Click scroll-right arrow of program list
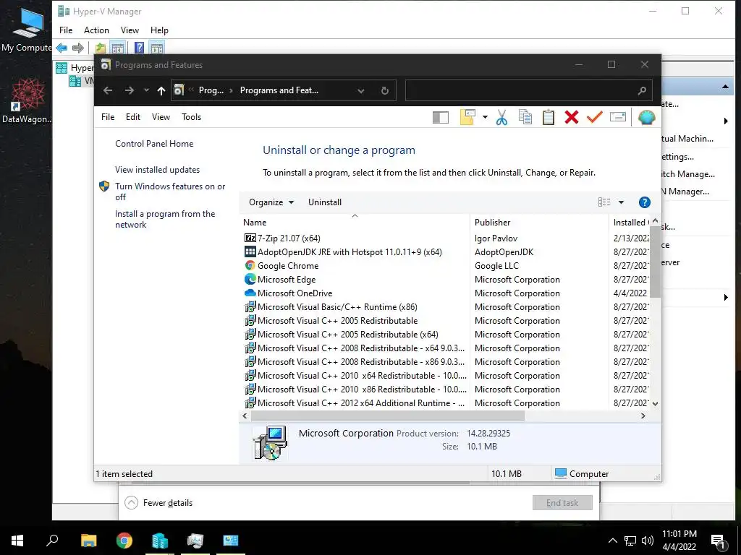This screenshot has width=741, height=555. pyautogui.click(x=643, y=416)
